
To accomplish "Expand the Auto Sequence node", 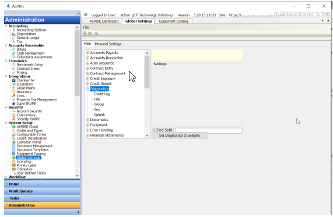I will (x=87, y=63).
